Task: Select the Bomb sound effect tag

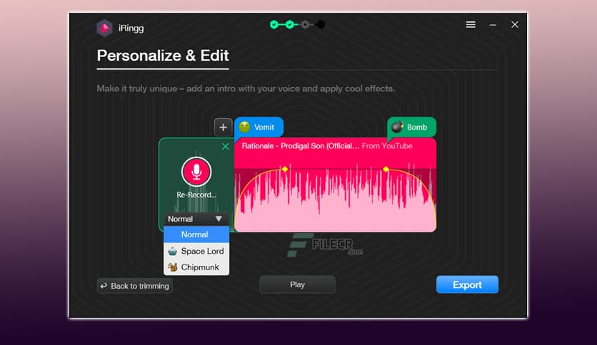Action: (x=411, y=127)
